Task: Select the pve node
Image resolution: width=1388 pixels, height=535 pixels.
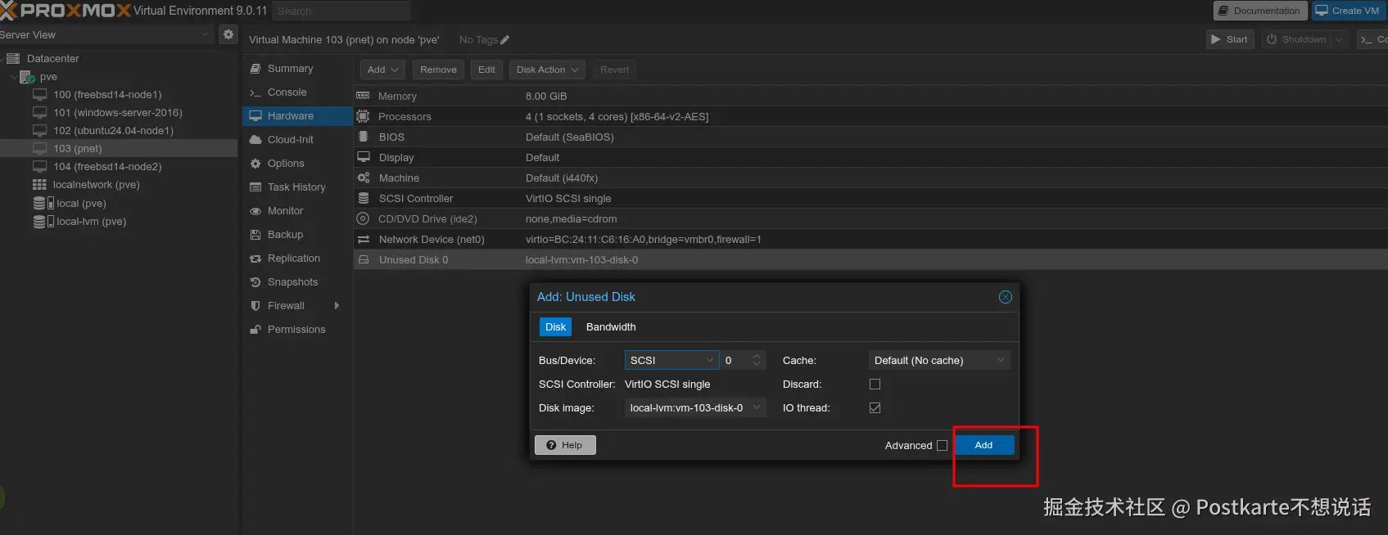Action: [48, 77]
